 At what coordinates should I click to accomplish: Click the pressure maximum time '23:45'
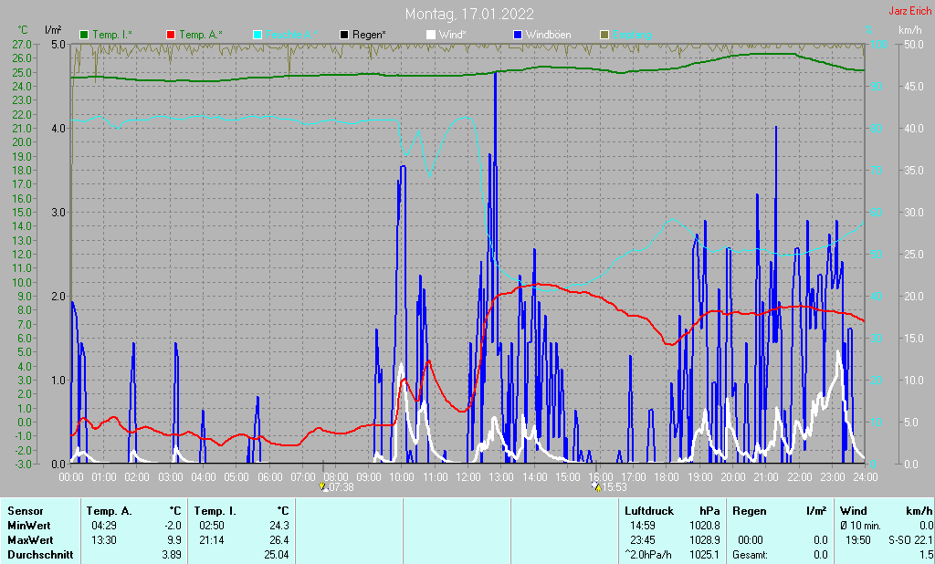coord(643,540)
